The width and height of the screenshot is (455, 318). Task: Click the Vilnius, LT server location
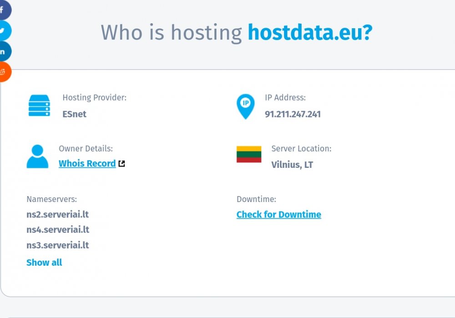point(292,165)
